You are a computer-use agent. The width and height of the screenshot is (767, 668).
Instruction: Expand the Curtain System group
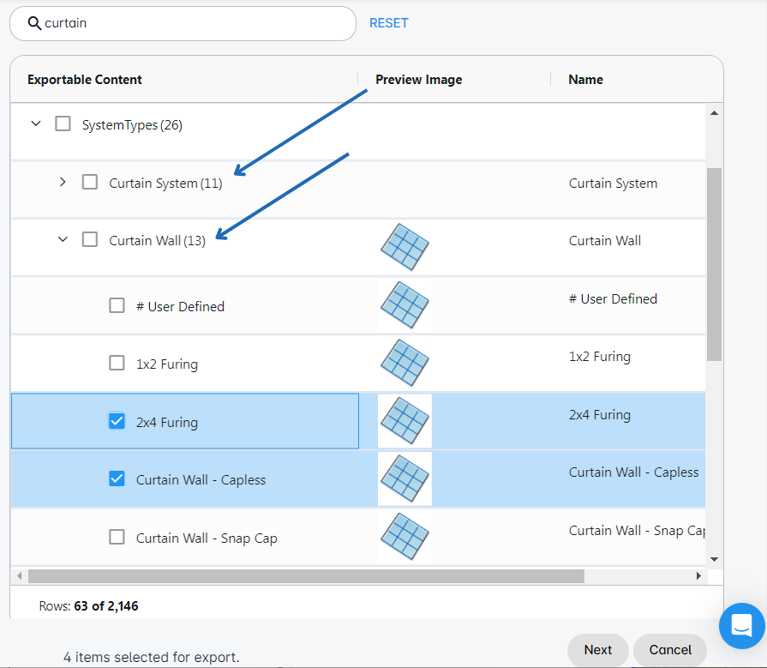(63, 182)
